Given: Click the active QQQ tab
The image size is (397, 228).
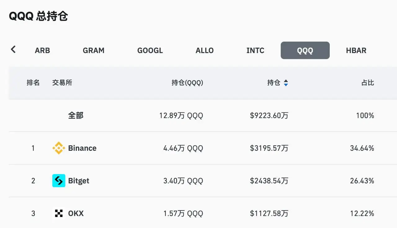Looking at the screenshot, I should (x=305, y=50).
